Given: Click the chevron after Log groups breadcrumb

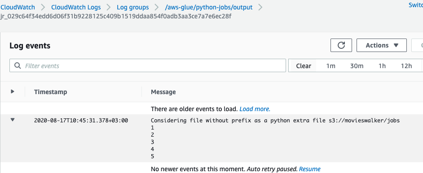Looking at the screenshot, I should click(157, 7).
